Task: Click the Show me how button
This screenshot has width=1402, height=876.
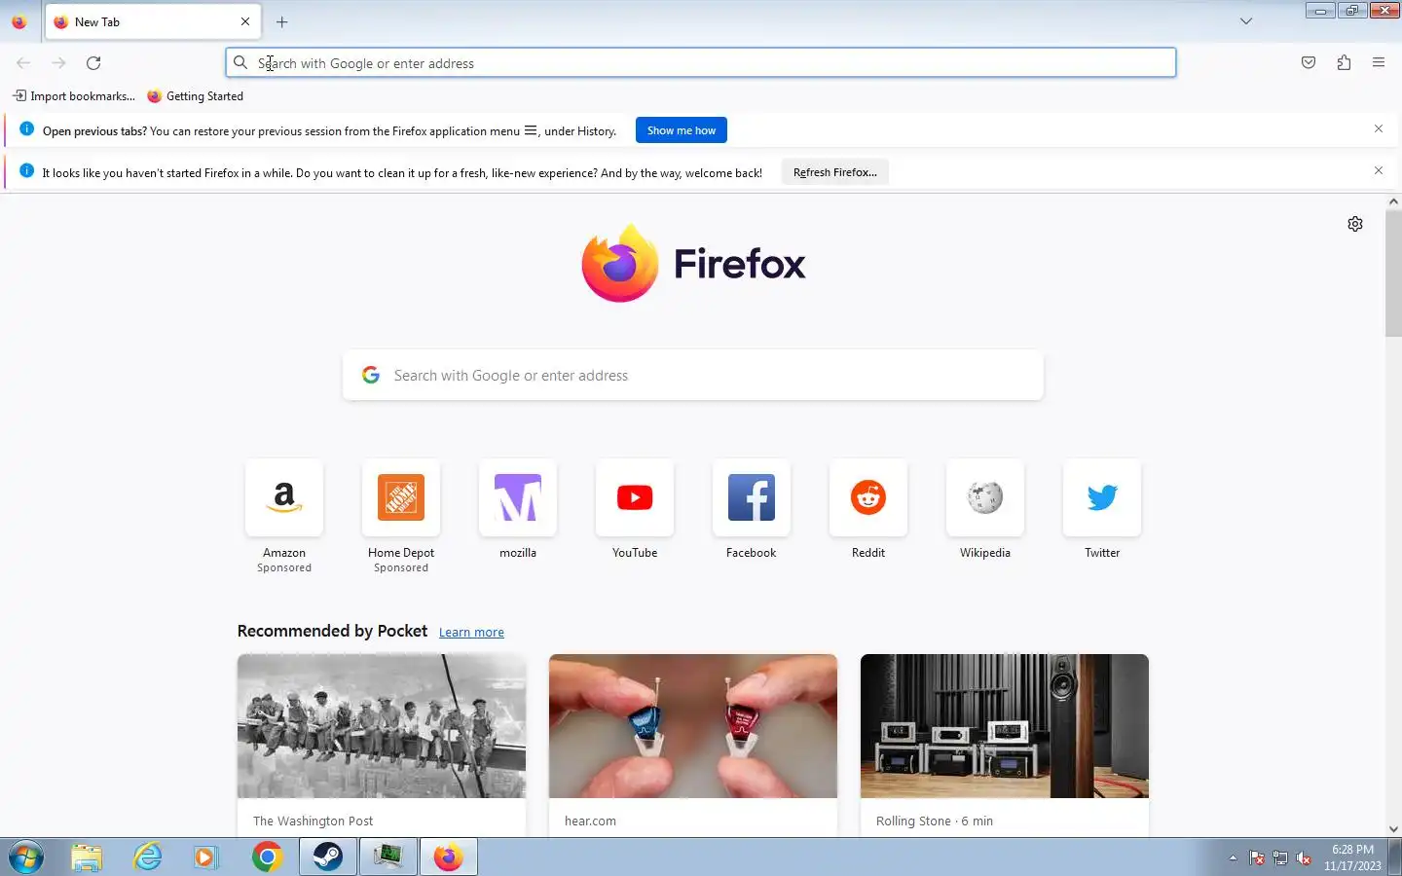Action: tap(682, 130)
